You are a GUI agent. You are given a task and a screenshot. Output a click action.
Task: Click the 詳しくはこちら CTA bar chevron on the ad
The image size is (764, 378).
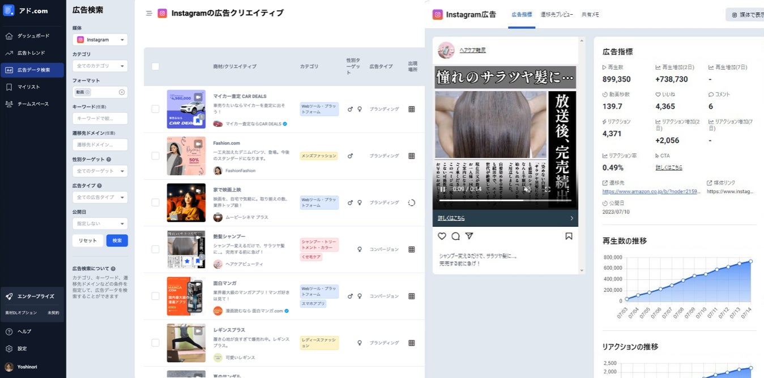[x=571, y=218]
